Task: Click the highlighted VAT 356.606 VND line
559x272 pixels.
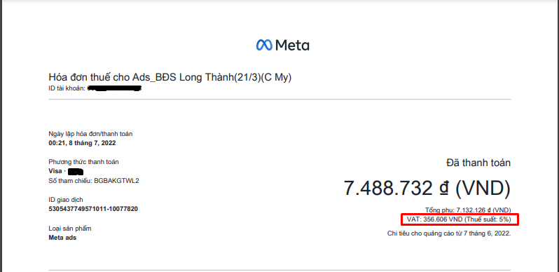Action: 460,219
